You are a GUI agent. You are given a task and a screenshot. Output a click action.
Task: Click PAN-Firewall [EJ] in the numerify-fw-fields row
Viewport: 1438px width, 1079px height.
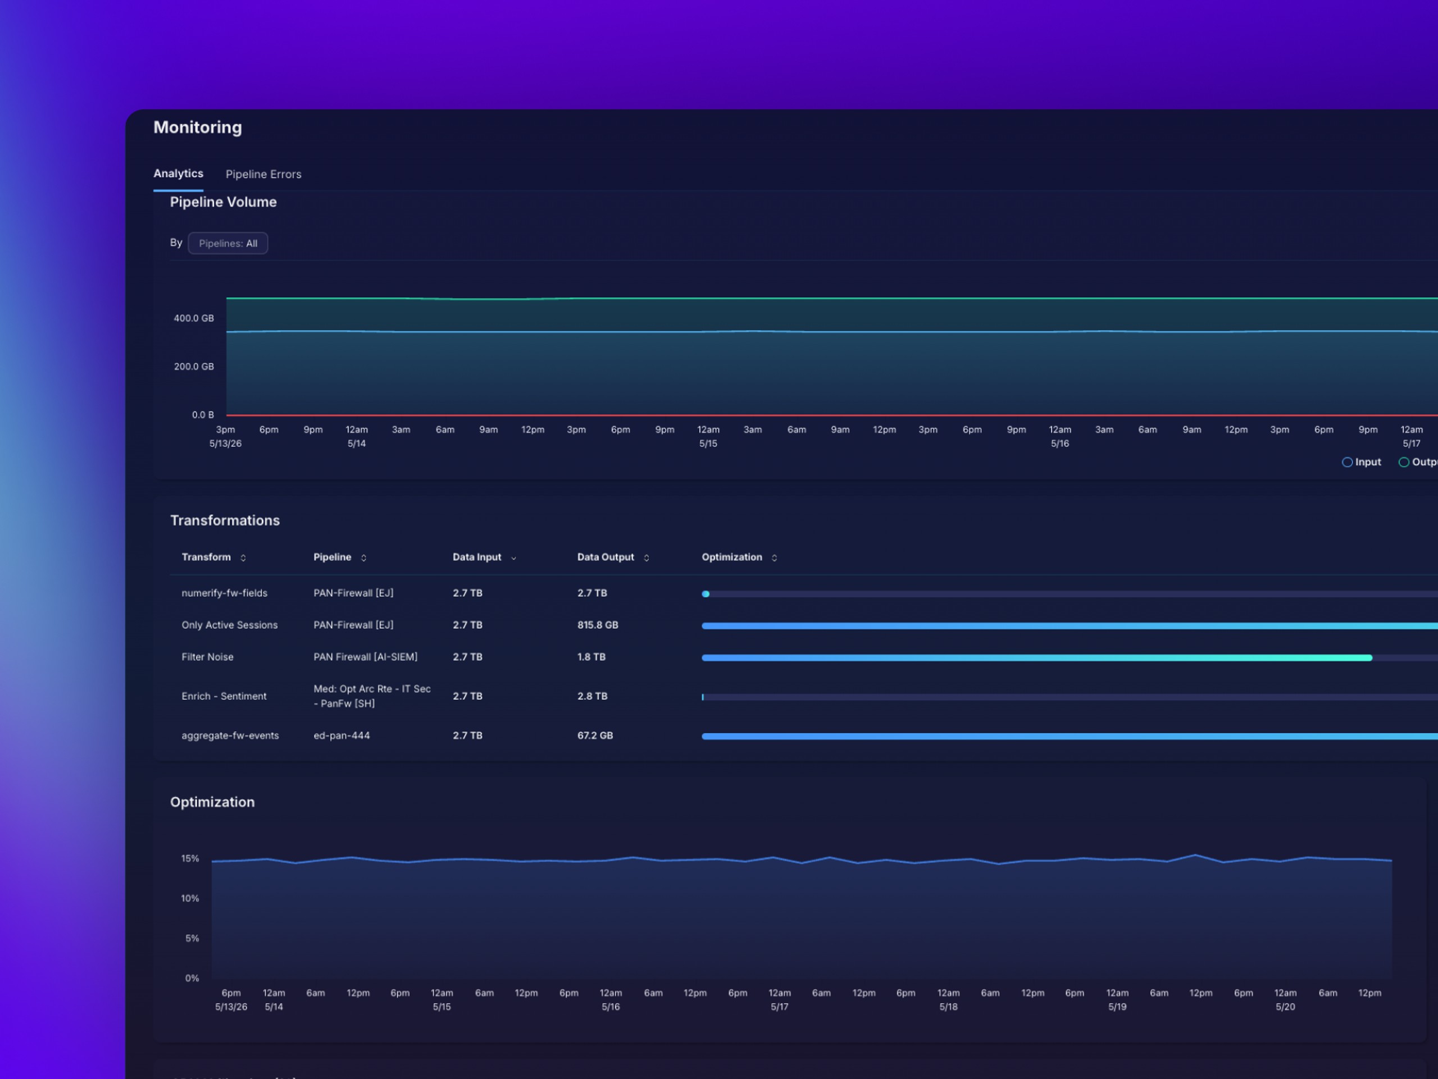click(353, 593)
